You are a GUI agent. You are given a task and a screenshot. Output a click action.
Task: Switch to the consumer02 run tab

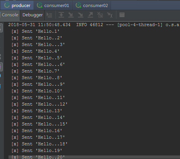pyautogui.click(x=92, y=5)
